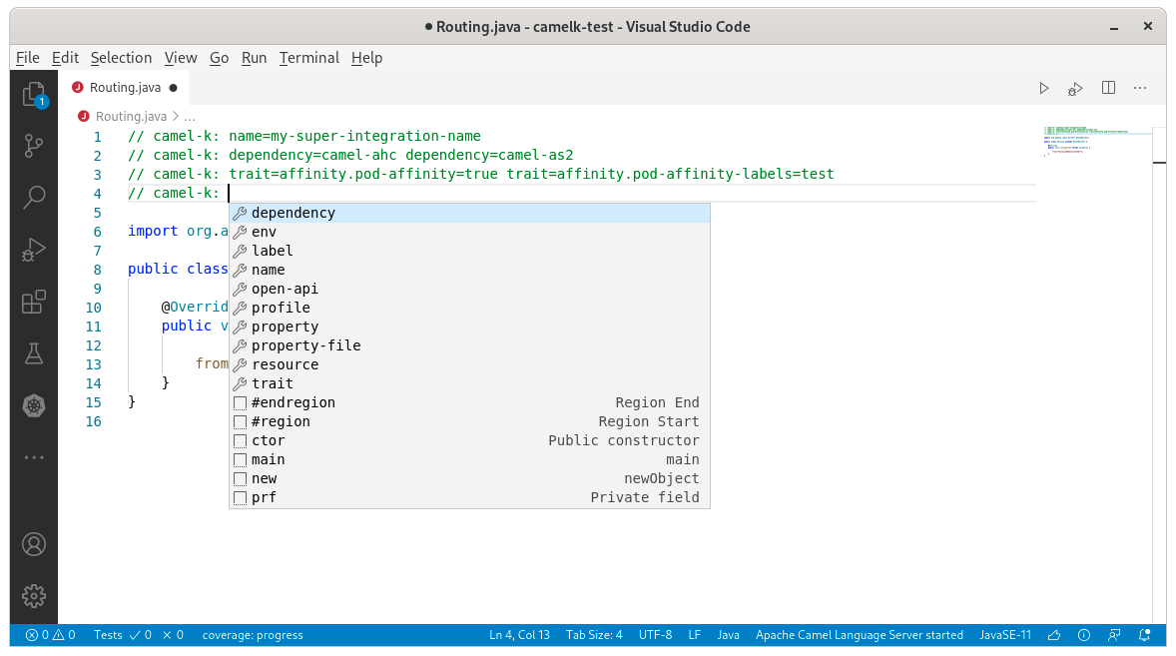Open the Explorer view in activity bar
The width and height of the screenshot is (1176, 656).
tap(34, 95)
